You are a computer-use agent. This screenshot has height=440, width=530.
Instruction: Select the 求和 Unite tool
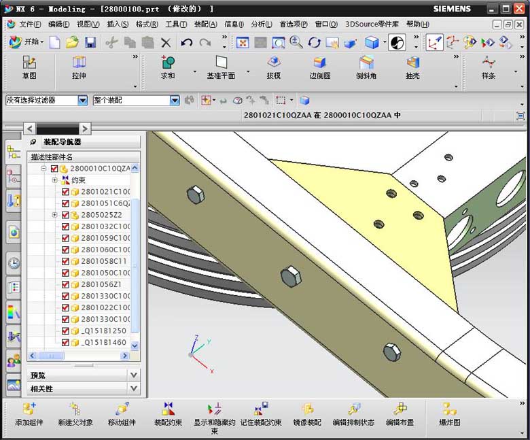pos(168,68)
